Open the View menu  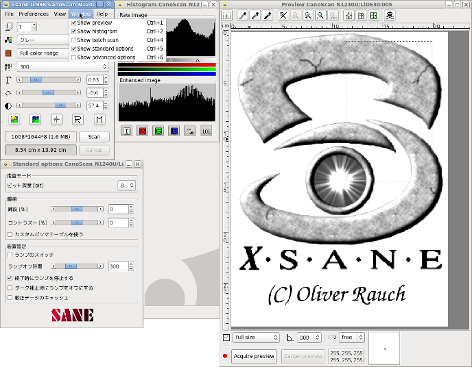tap(60, 14)
